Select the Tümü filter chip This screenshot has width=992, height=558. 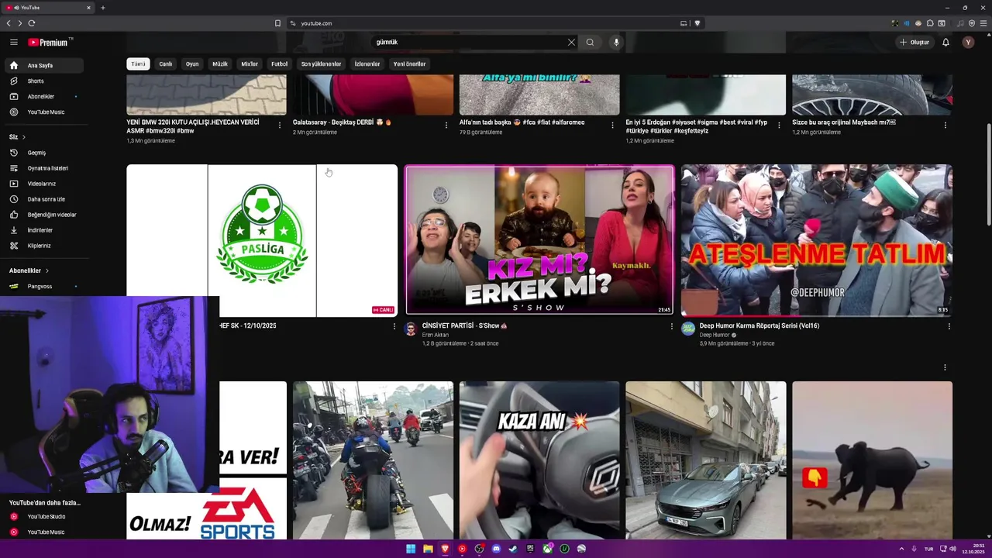point(138,64)
